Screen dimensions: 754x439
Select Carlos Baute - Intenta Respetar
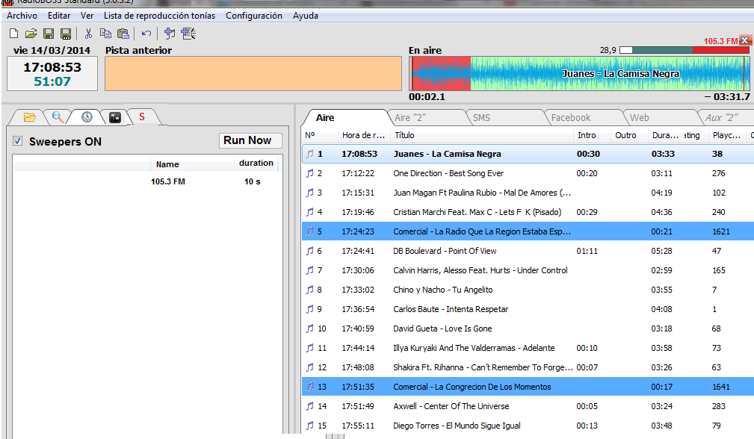point(528,309)
